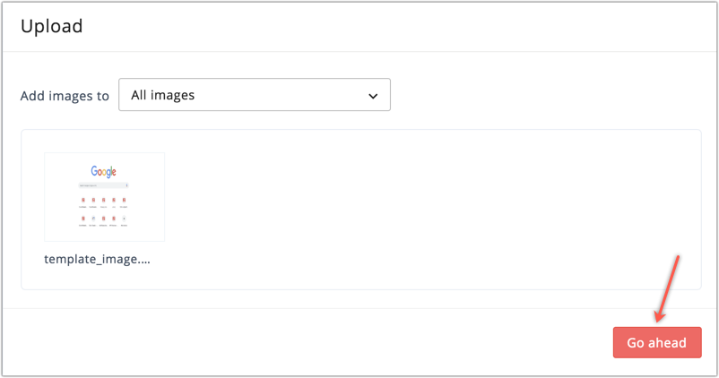Viewport: 719px width, 378px height.
Task: Click first shortcut icon in thumbnail's bottom row
Action: click(x=83, y=219)
